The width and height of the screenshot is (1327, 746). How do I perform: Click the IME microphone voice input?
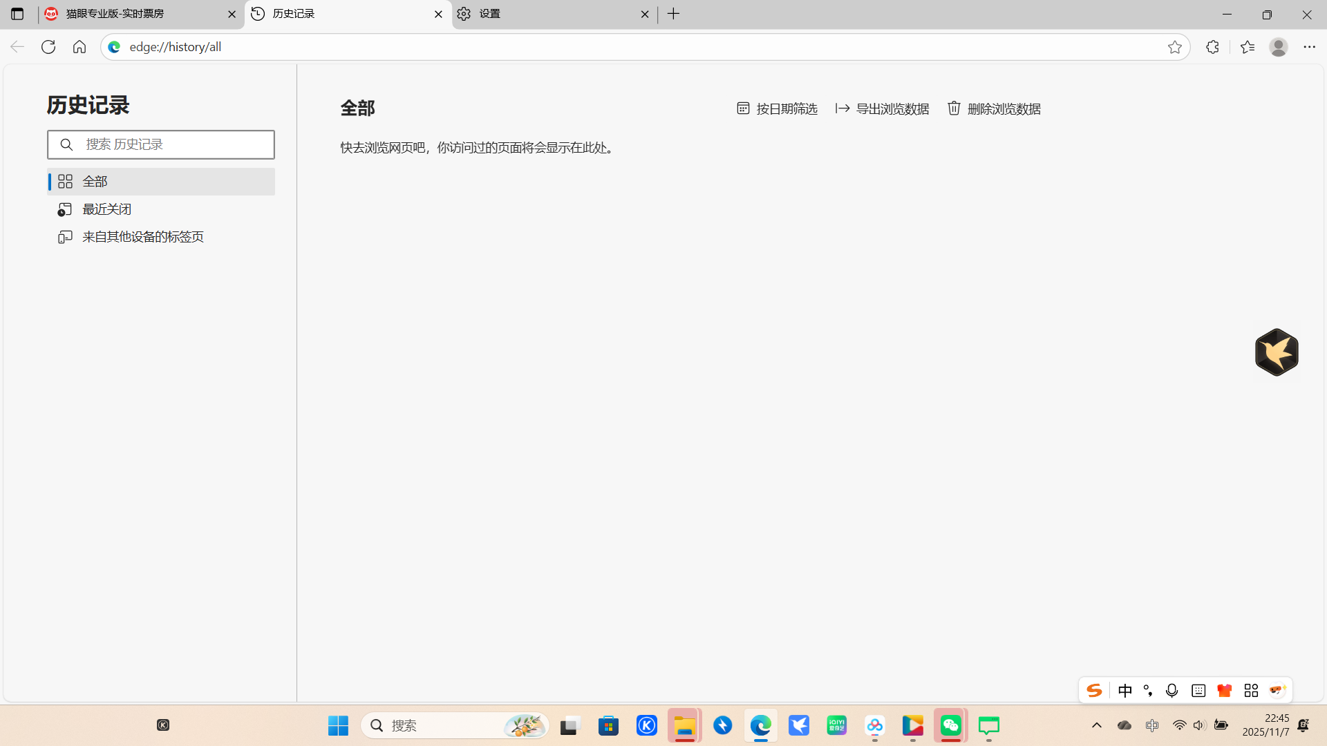pyautogui.click(x=1171, y=690)
